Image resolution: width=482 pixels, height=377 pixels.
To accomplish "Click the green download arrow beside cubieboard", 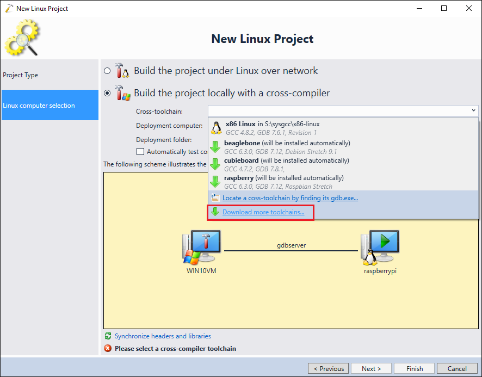I will 215,164.
